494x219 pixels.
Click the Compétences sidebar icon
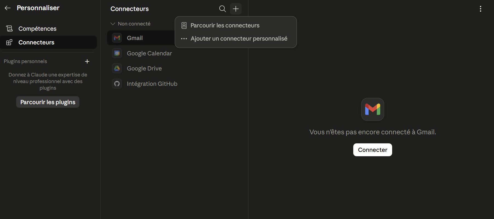pos(9,29)
